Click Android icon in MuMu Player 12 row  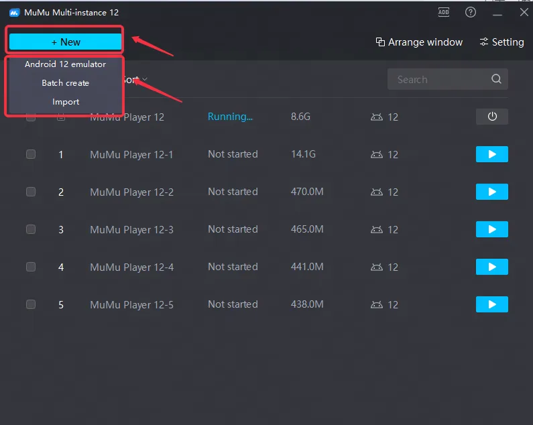click(377, 117)
